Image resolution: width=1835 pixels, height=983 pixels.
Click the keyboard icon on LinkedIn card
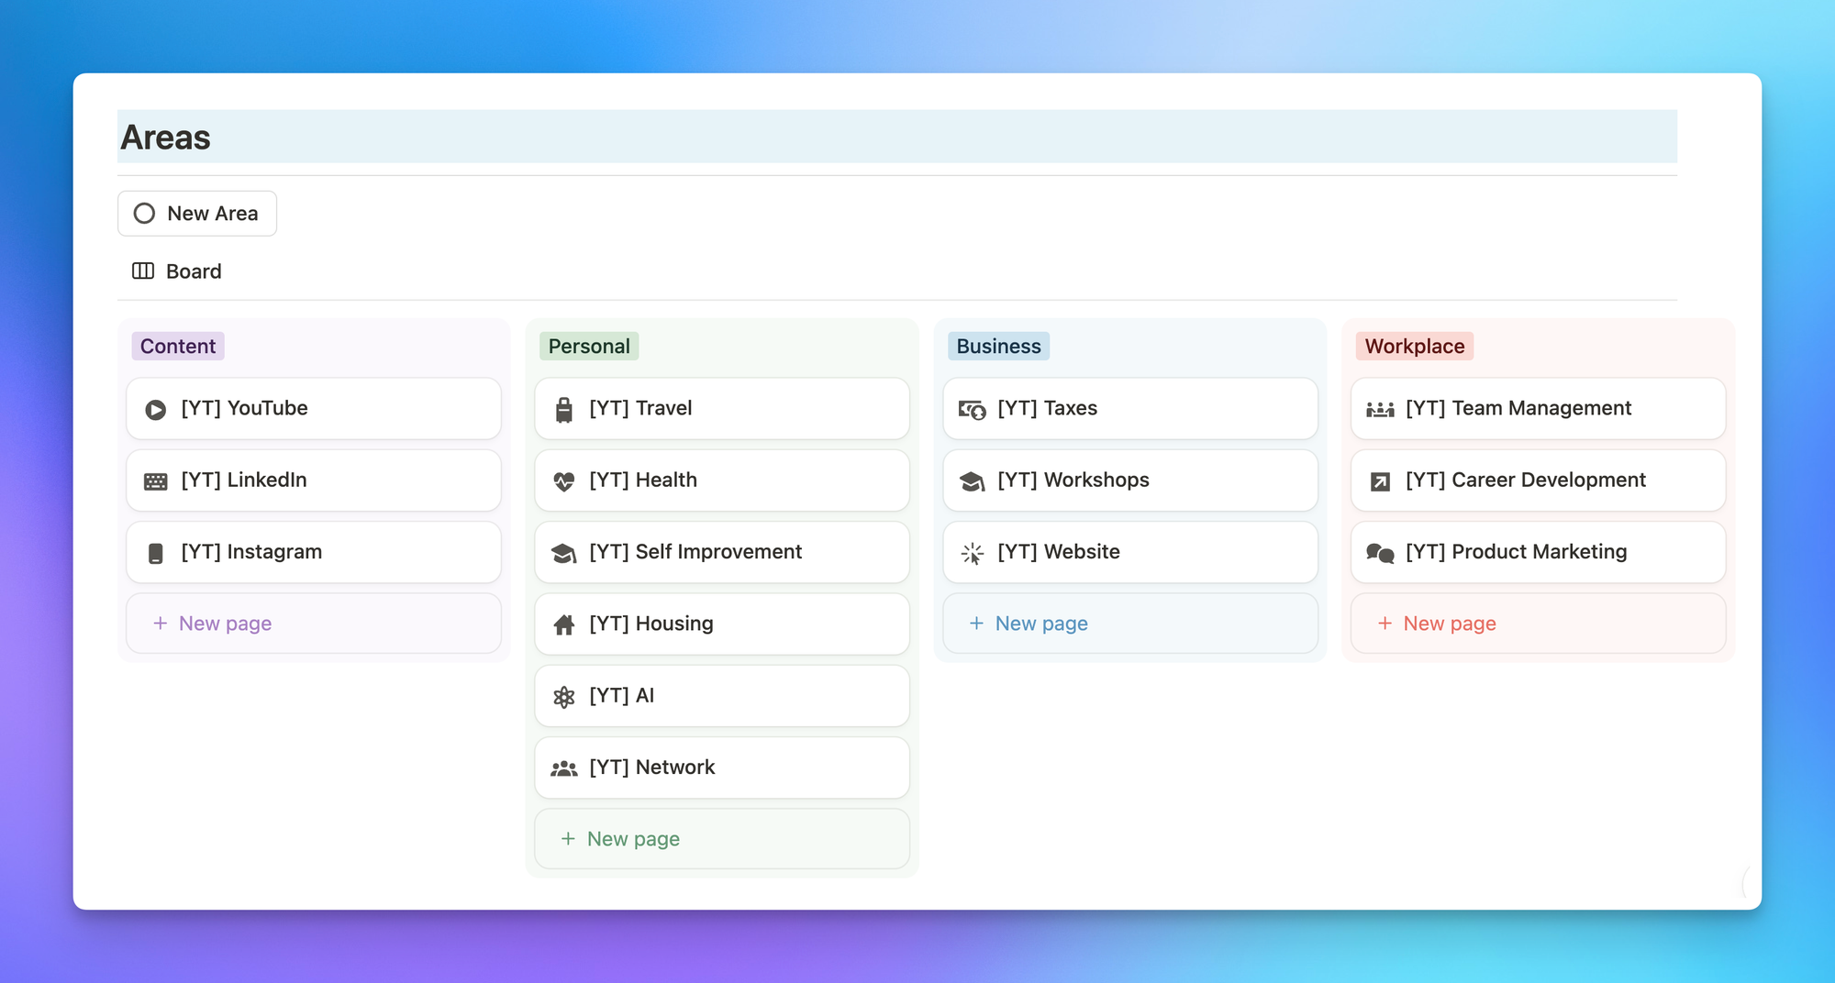(x=156, y=481)
